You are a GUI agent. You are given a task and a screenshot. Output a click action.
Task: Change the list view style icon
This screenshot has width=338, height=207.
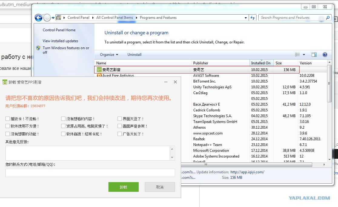[x=297, y=55]
